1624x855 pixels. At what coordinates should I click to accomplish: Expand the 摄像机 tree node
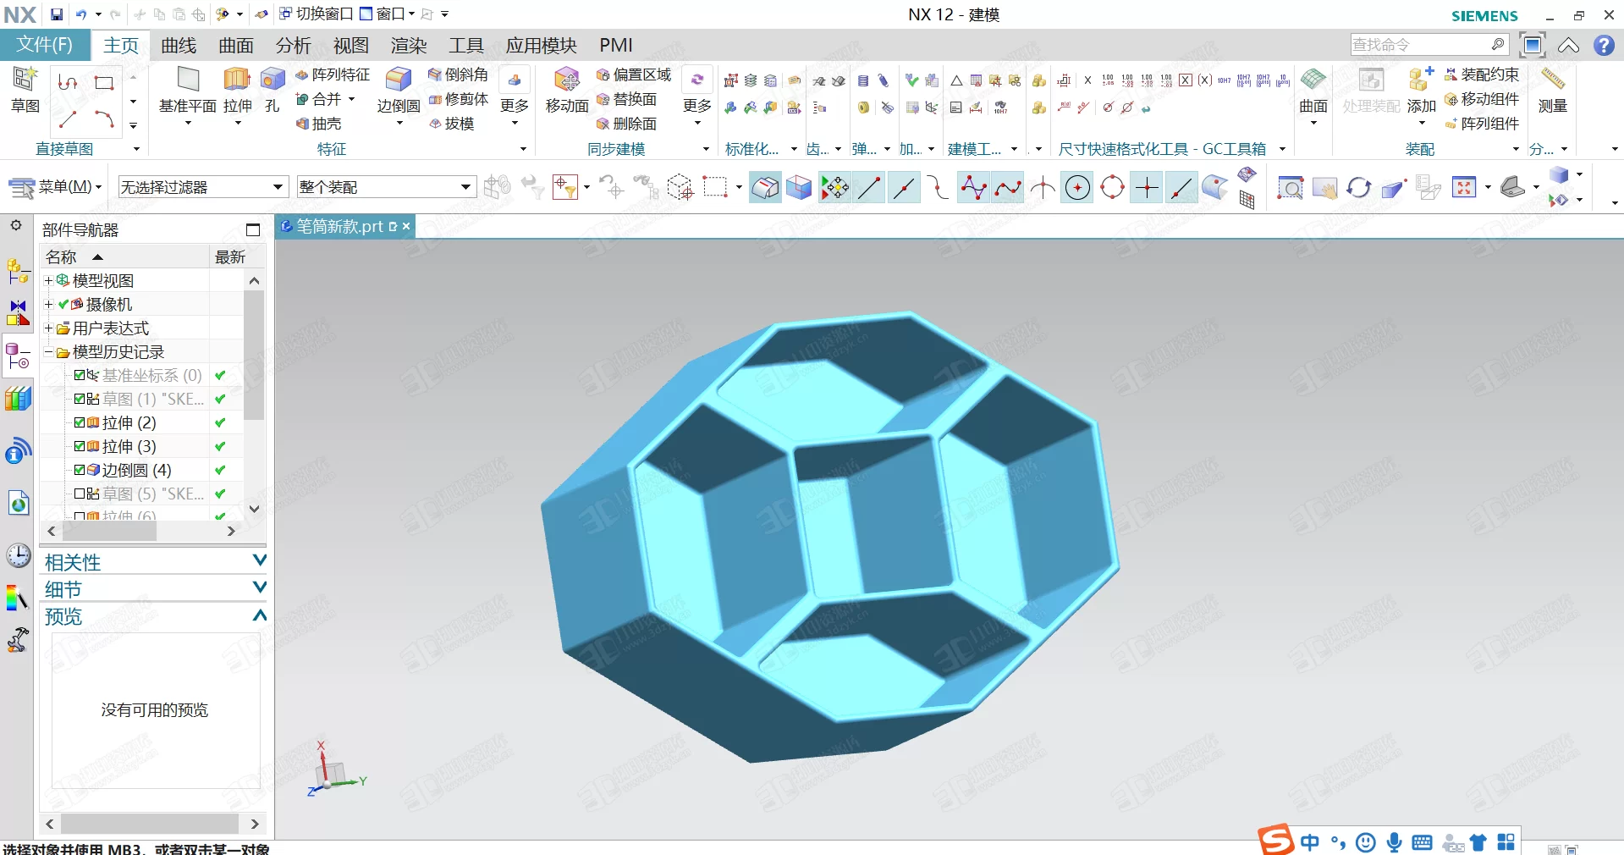(x=48, y=304)
